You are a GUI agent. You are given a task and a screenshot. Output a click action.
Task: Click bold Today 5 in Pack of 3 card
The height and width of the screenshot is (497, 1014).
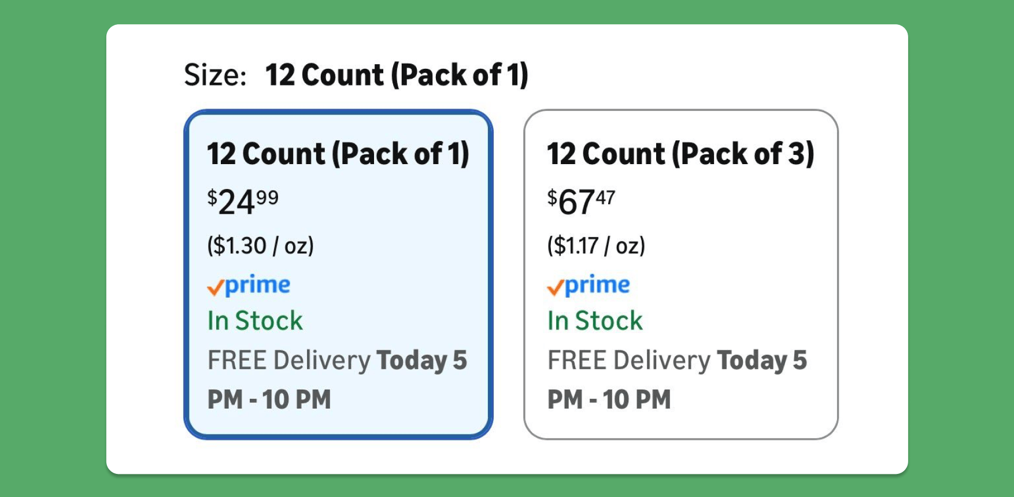761,360
